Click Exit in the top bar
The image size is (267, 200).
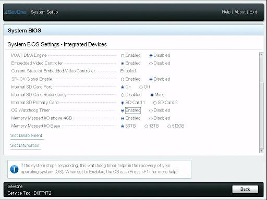(x=253, y=12)
